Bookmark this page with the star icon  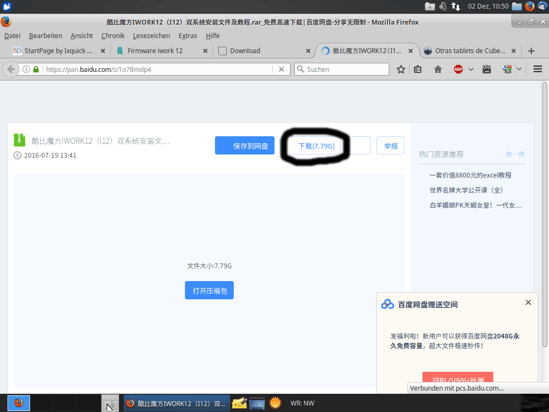pyautogui.click(x=401, y=69)
